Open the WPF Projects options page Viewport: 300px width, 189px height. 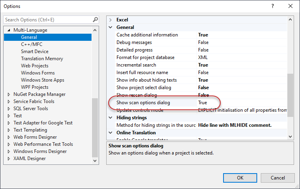tap(34, 87)
